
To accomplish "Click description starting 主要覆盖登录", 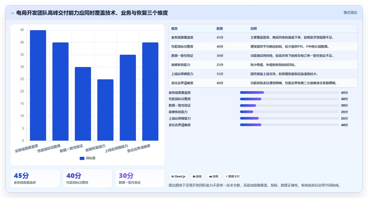I will pyautogui.click(x=292, y=38).
